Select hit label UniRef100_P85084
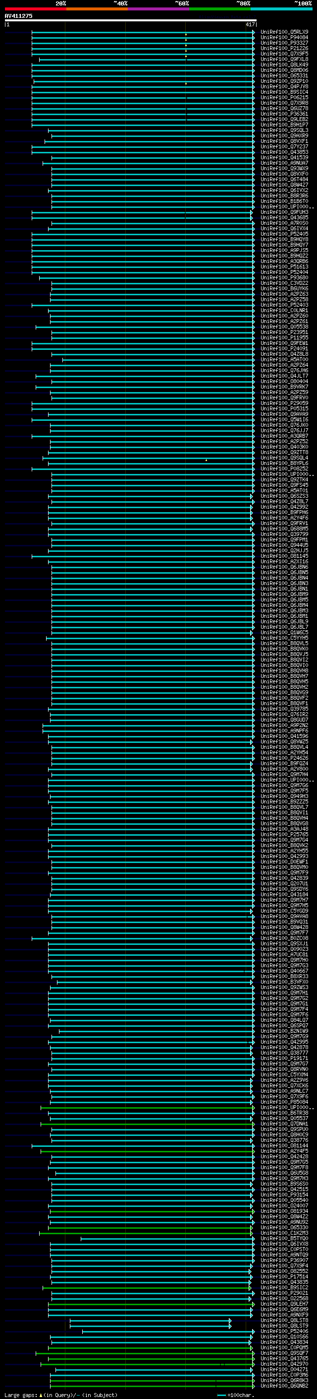 (x=284, y=1102)
